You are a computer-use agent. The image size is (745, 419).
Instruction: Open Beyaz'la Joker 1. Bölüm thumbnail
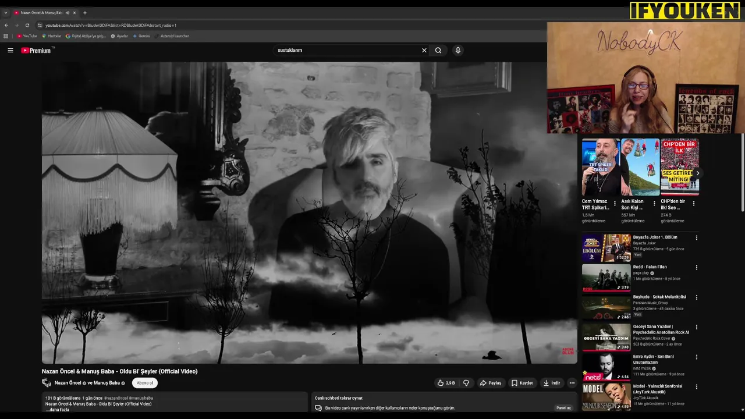[606, 247]
